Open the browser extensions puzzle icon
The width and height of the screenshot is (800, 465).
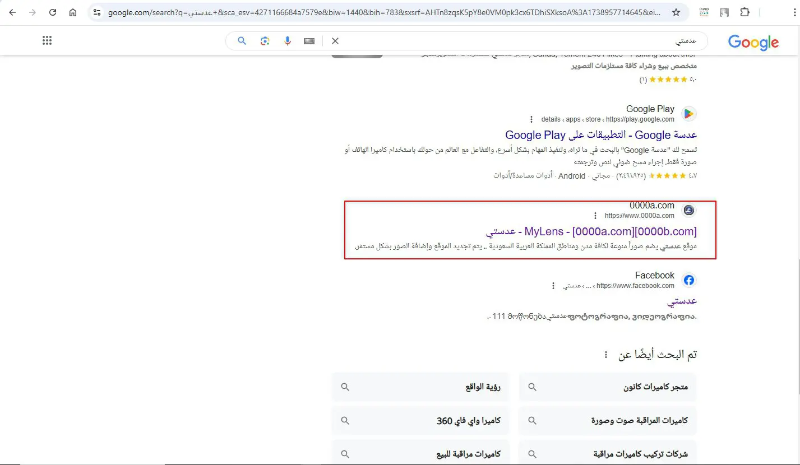click(744, 12)
